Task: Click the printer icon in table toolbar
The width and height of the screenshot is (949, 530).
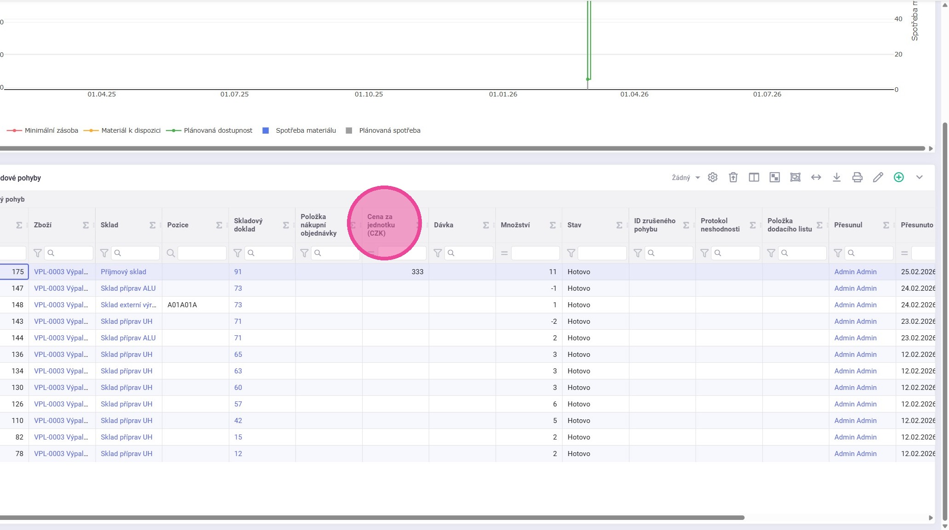Action: 857,177
